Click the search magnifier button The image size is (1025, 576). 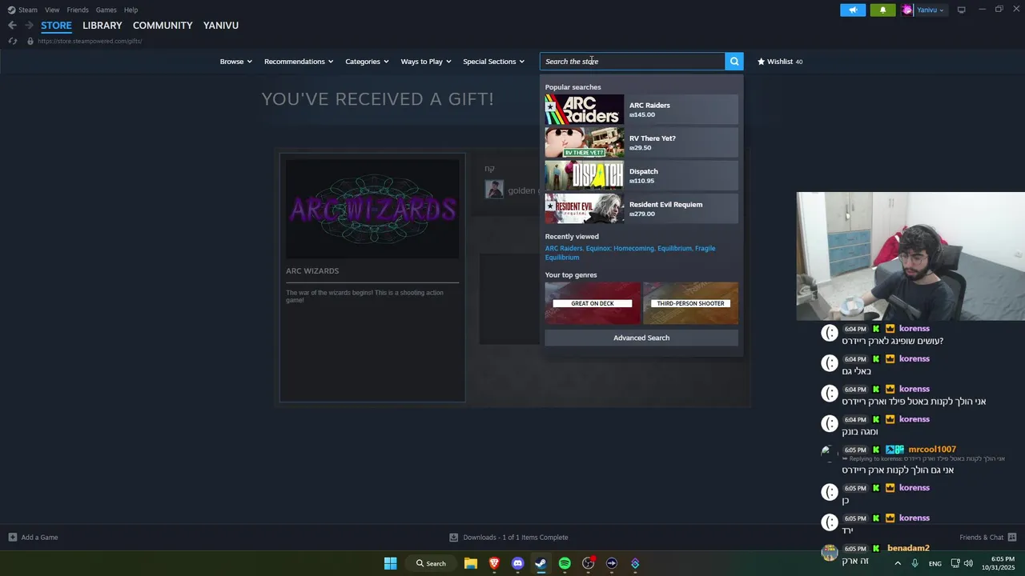[x=734, y=62]
